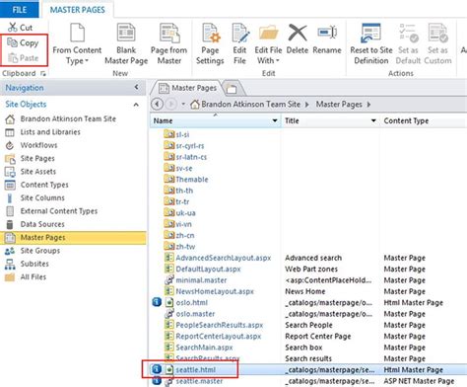Screen dimensions: 467x387
Task: Select Subsites
Action: tap(34, 264)
